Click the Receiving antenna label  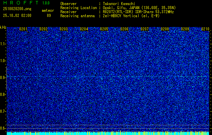(x=78, y=16)
